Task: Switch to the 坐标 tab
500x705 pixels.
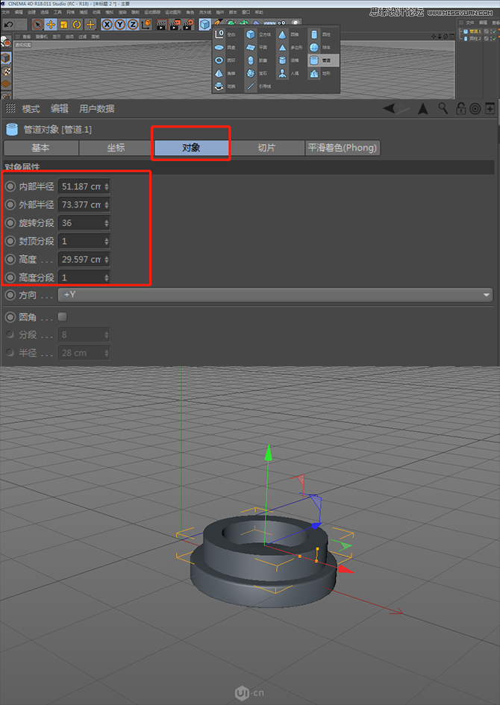Action: point(115,148)
